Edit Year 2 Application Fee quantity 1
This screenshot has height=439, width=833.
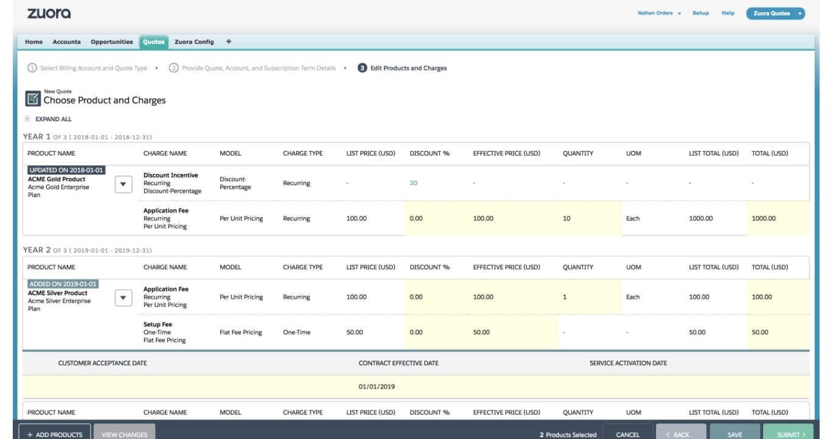click(589, 297)
